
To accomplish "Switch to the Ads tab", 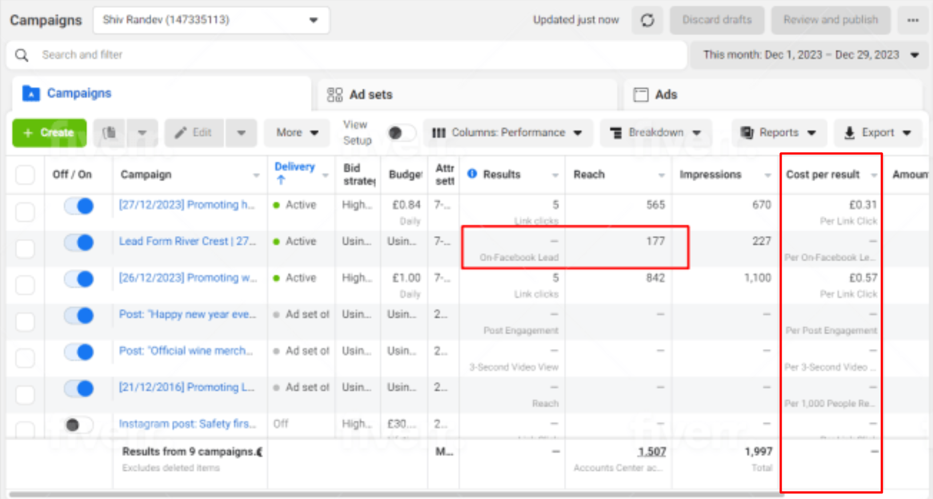I will (x=656, y=94).
